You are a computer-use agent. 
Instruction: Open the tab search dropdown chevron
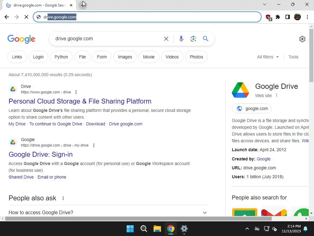[265, 4]
